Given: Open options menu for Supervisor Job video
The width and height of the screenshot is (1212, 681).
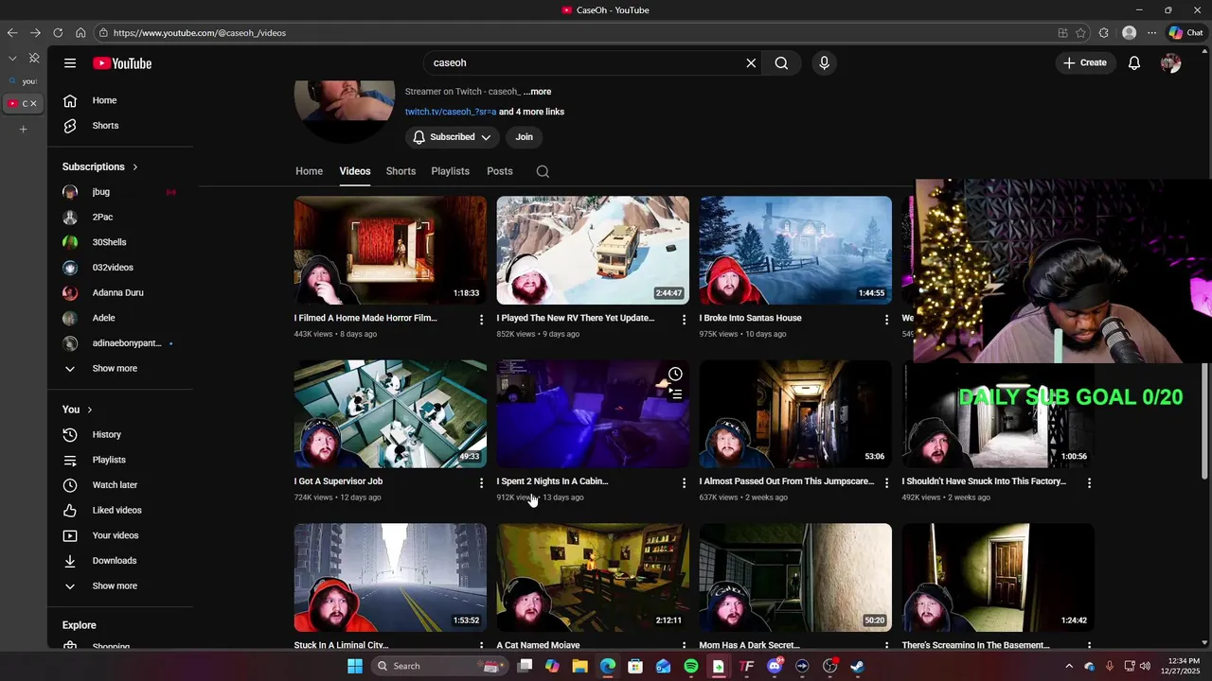Looking at the screenshot, I should pyautogui.click(x=481, y=483).
